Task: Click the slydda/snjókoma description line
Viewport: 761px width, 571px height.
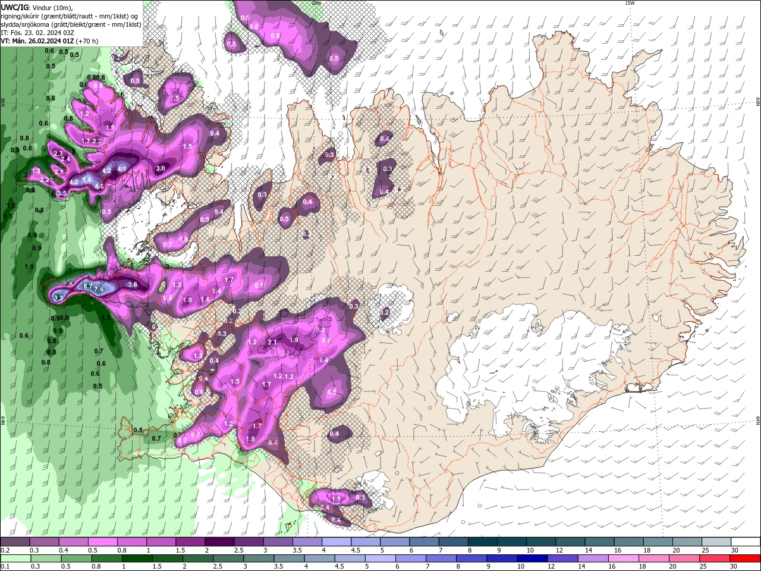Action: coord(71,24)
